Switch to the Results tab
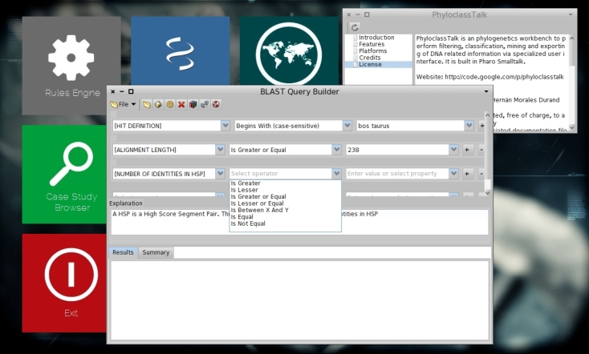Image resolution: width=589 pixels, height=354 pixels. click(124, 252)
